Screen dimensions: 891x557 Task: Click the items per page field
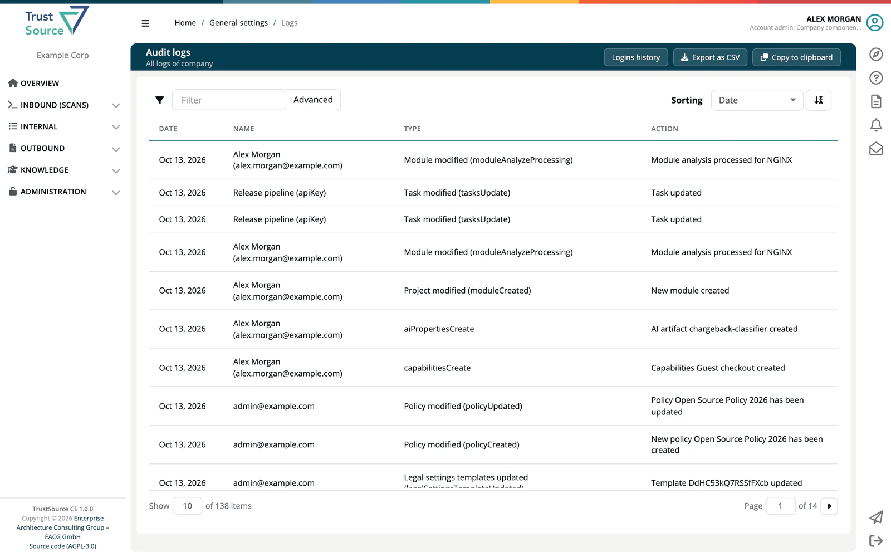[x=188, y=506]
